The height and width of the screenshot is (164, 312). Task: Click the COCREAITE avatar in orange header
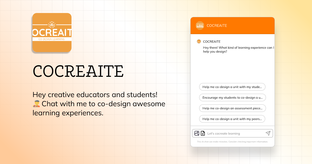(200, 26)
